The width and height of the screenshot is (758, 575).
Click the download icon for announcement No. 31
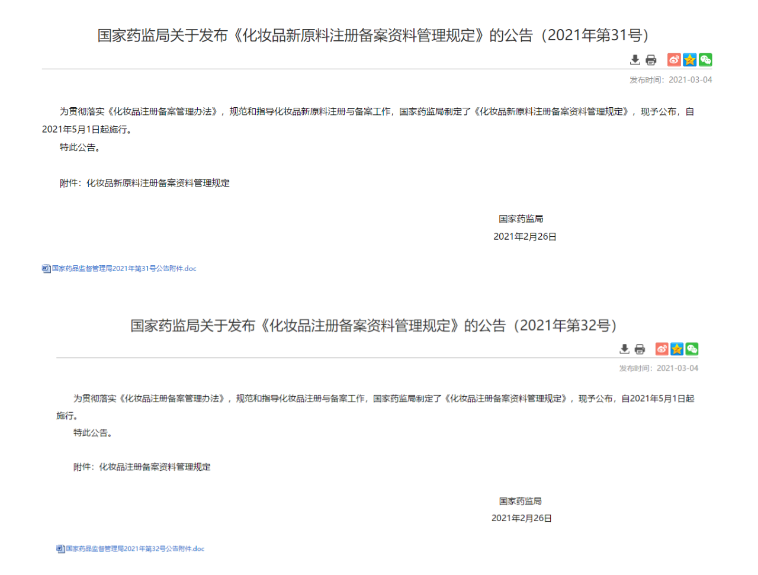coord(635,60)
